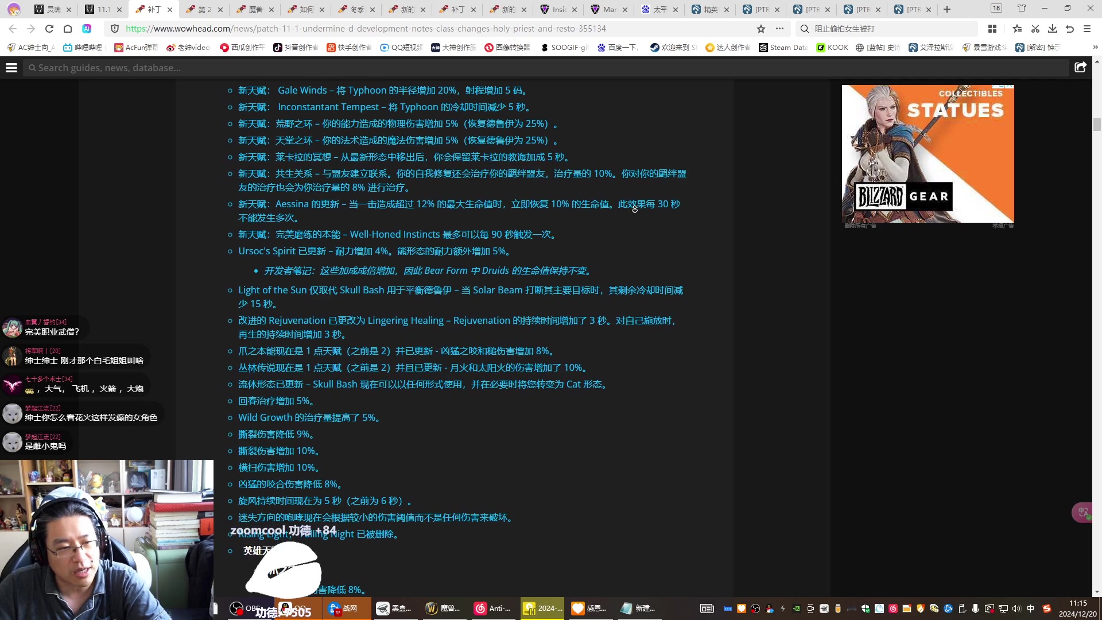
Task: Switch to the '魔兽' tab
Action: pos(255,9)
